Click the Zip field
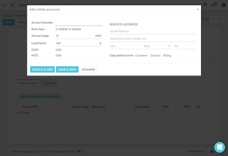Image resolution: width=228 pixels, height=156 pixels. click(184, 46)
